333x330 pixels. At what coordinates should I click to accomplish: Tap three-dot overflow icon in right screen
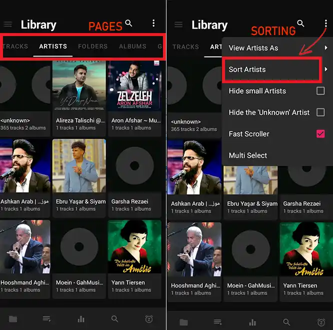coord(326,24)
